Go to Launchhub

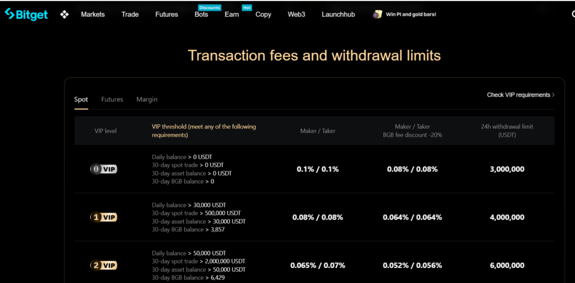[x=338, y=15]
